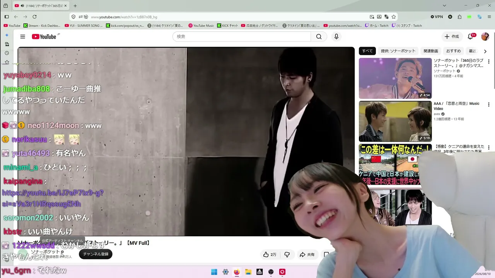Reload the page with refresh icon

click(34, 17)
